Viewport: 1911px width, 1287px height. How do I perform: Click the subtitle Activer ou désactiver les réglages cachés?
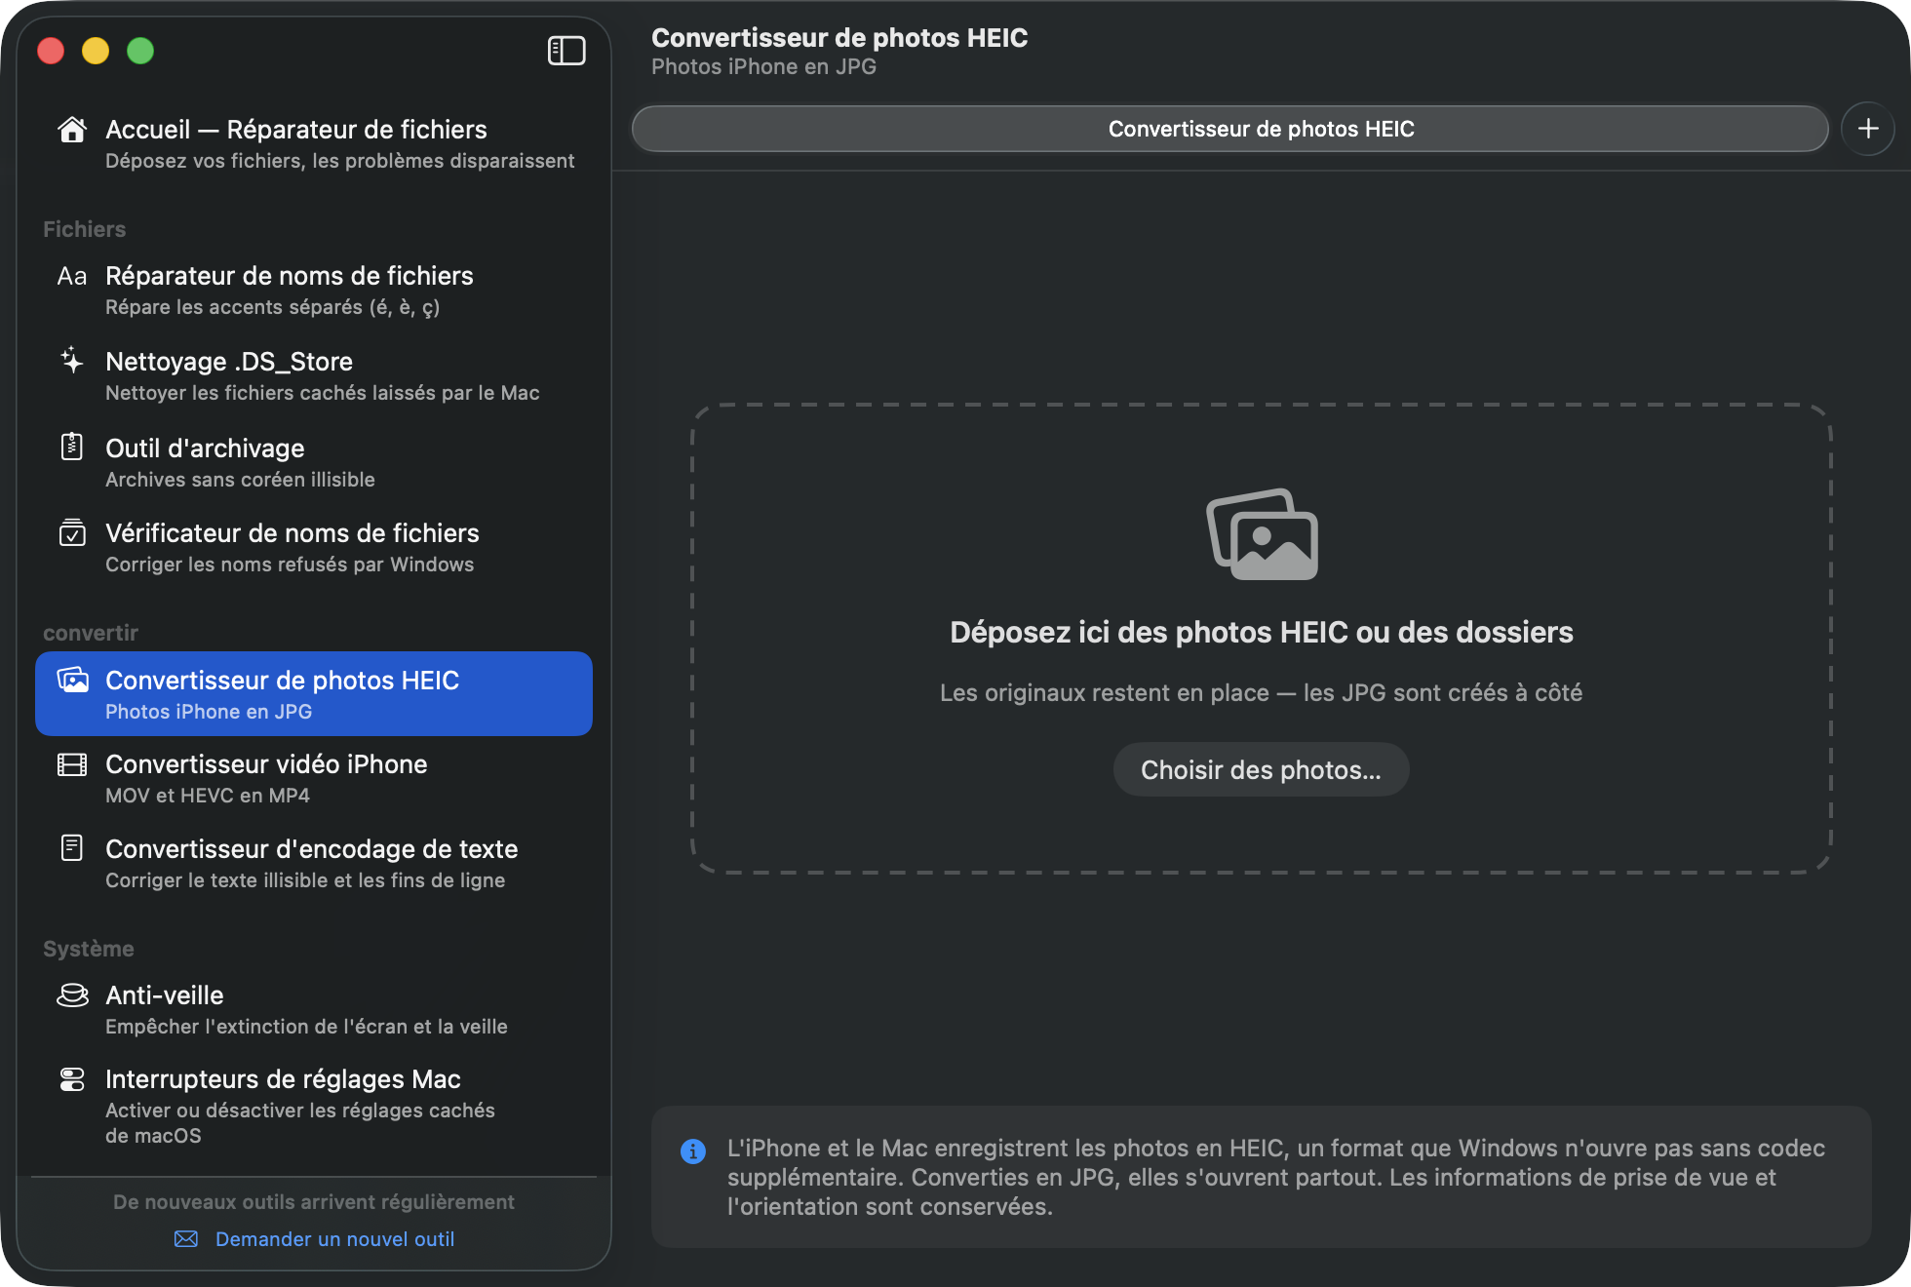300,1123
